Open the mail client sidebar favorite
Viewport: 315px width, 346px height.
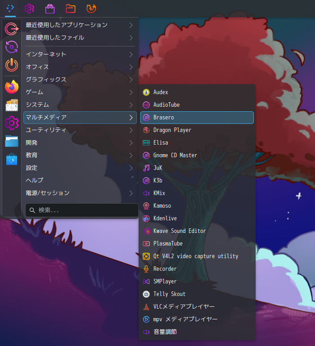coord(12,105)
